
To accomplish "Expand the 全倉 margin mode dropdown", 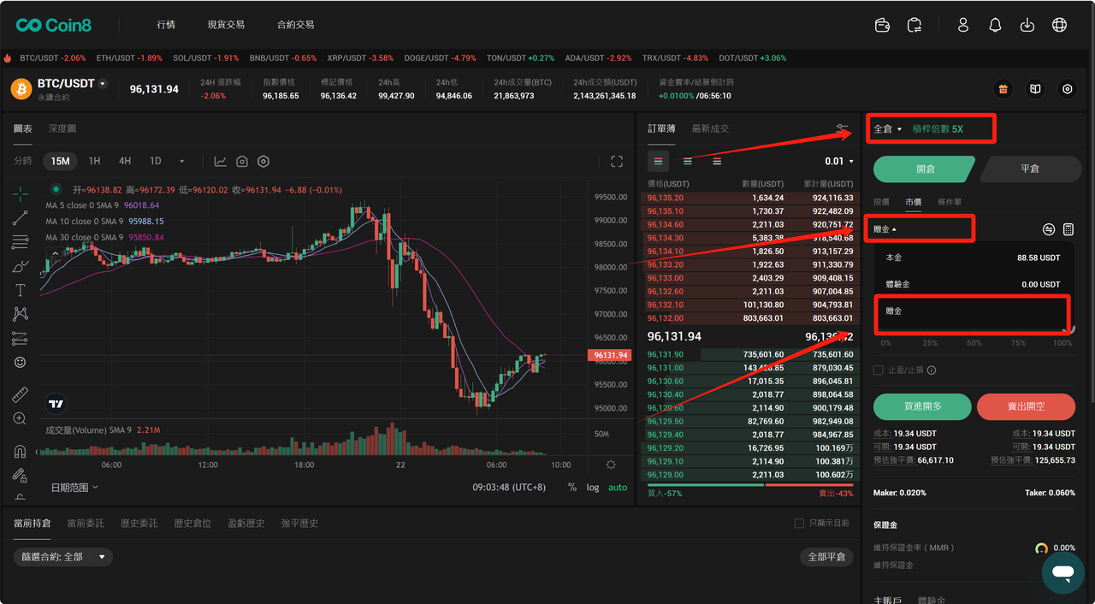I will point(887,129).
